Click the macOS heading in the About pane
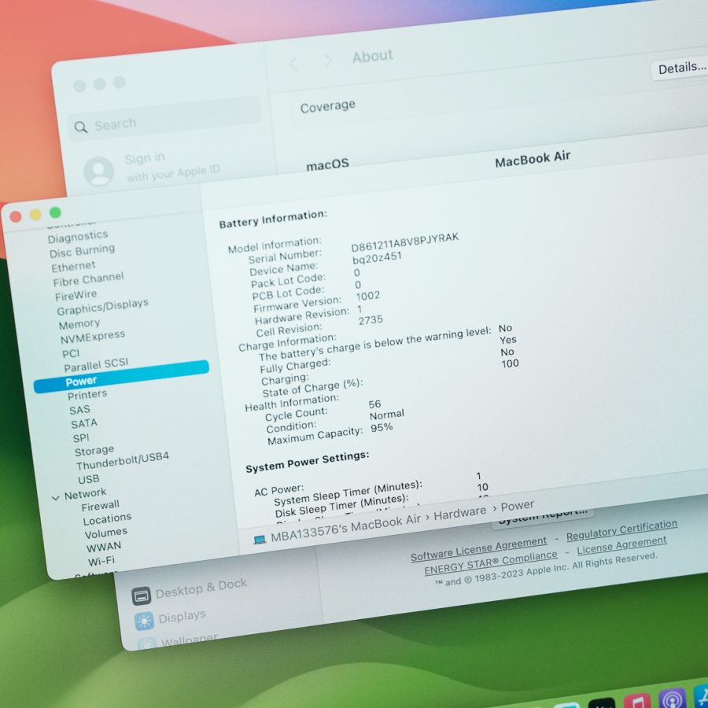Viewport: 708px width, 708px height. (327, 165)
